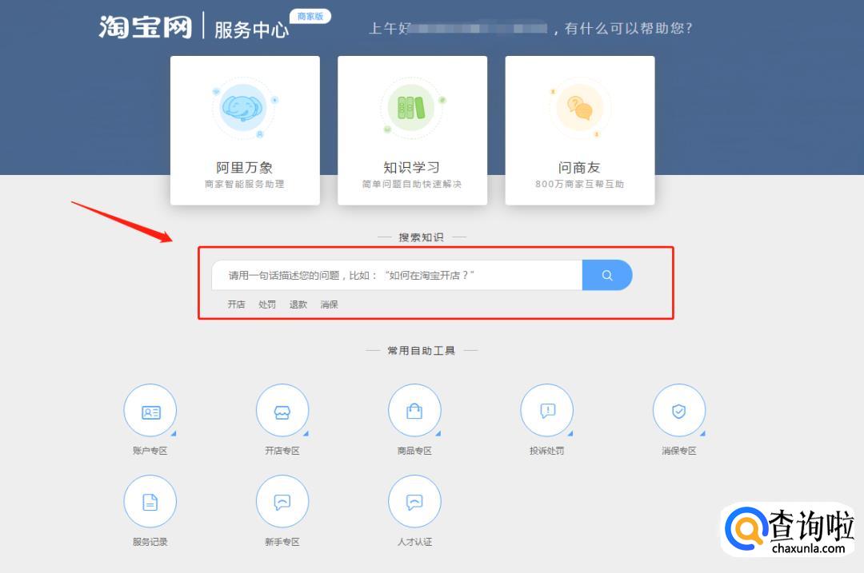Image resolution: width=864 pixels, height=573 pixels.
Task: Click the 人才认证 label
Action: [414, 542]
